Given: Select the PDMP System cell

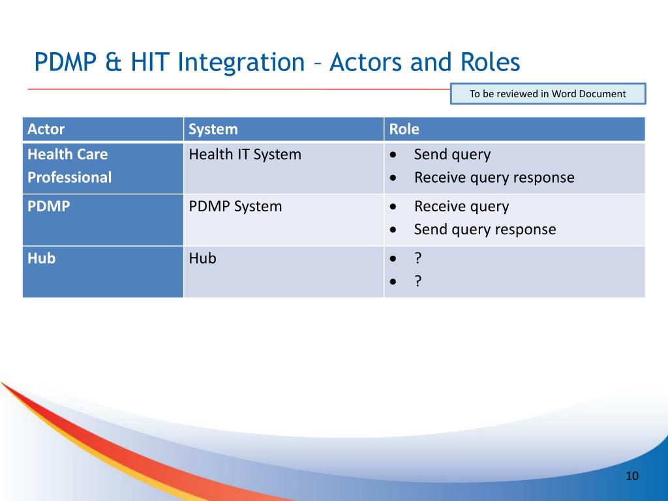Looking at the screenshot, I should coord(284,220).
